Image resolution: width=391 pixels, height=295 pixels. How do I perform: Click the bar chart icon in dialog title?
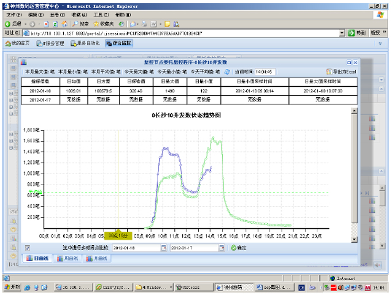[x=24, y=62]
